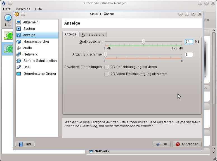Click the main window vertical scrollbar handle
The image size is (217, 161).
214,68
